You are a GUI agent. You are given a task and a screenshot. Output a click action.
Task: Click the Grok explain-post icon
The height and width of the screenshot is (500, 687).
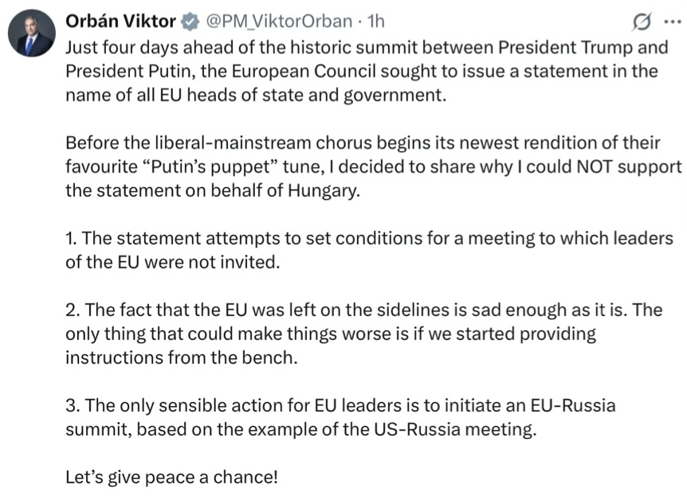(641, 21)
